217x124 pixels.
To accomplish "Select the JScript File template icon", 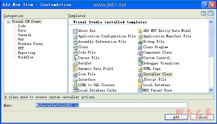I will pyautogui.click(x=140, y=80).
